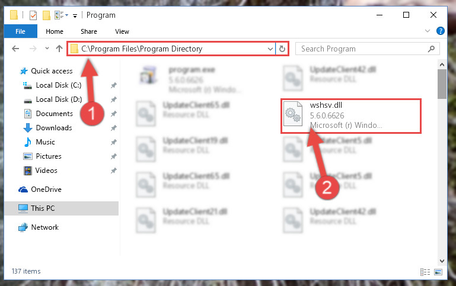The image size is (456, 286).
Task: Click the Search Program input box
Action: point(361,49)
